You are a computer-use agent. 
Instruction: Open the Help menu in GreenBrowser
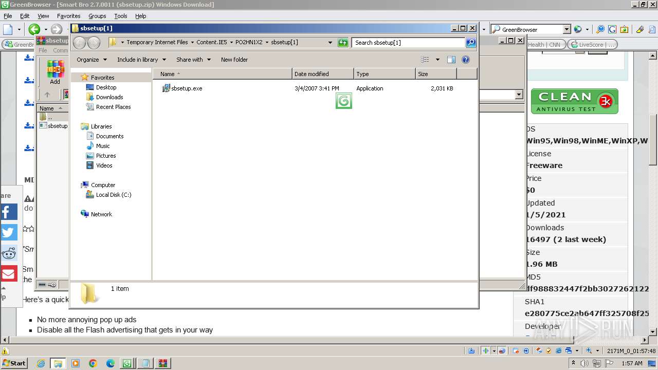[x=140, y=16]
